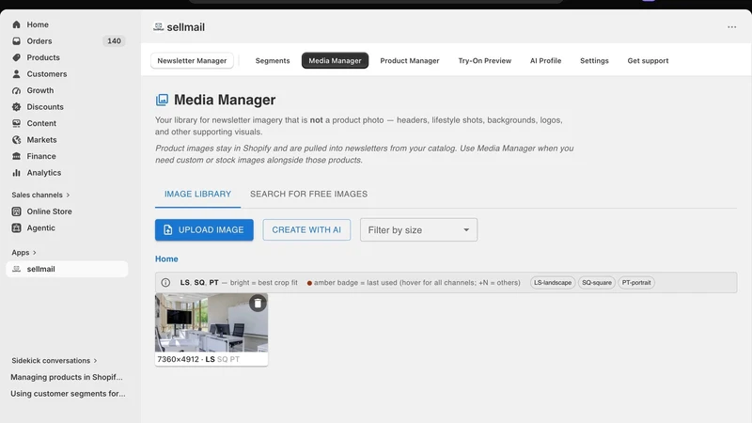
Task: Click the LS-landscape chip
Action: coord(553,283)
